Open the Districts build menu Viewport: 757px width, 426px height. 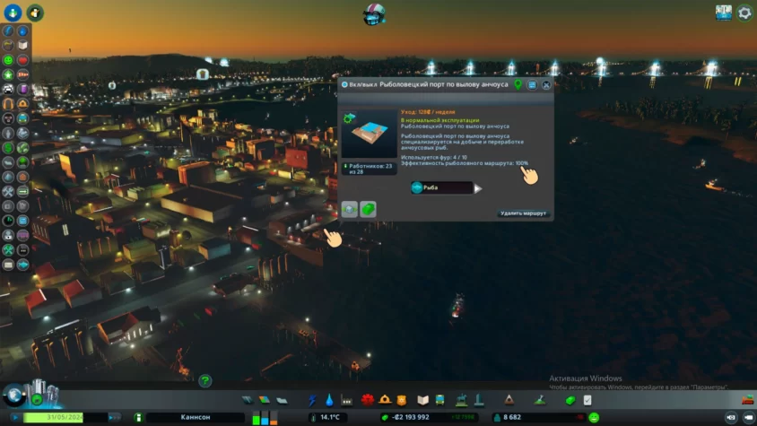[x=282, y=400]
